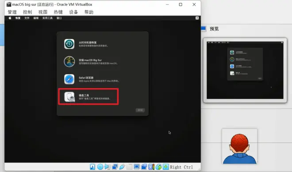Open macOS 恢复 menu in guest
This screenshot has height=172, width=292.
tap(18, 18)
